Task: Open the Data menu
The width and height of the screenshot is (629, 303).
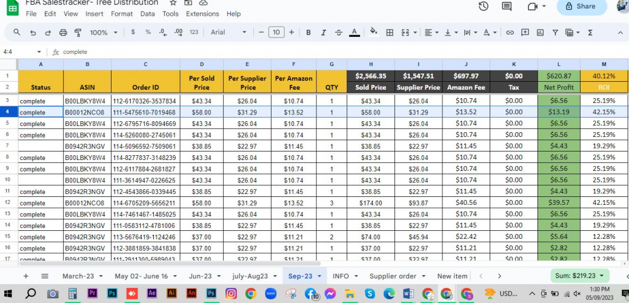Action: click(x=148, y=14)
